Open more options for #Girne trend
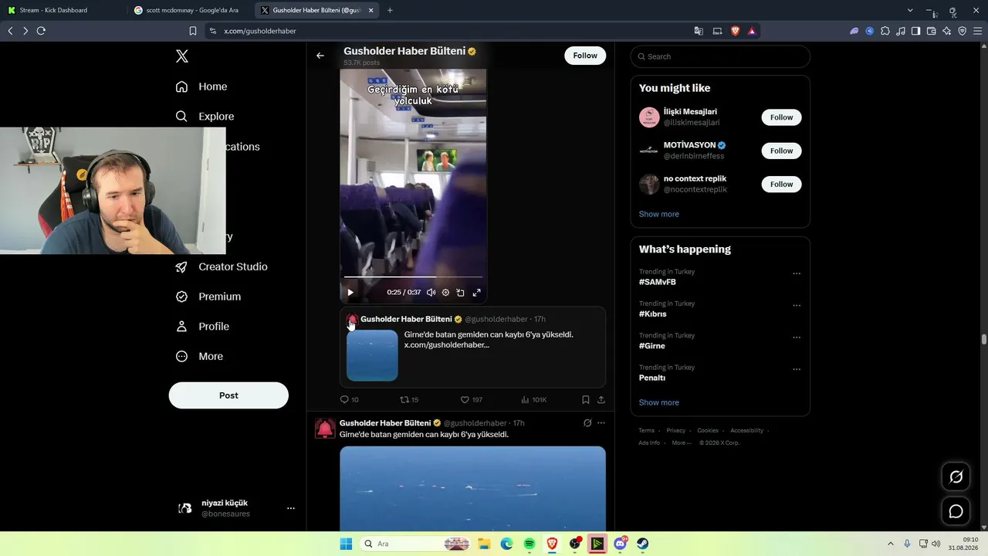 coord(797,337)
